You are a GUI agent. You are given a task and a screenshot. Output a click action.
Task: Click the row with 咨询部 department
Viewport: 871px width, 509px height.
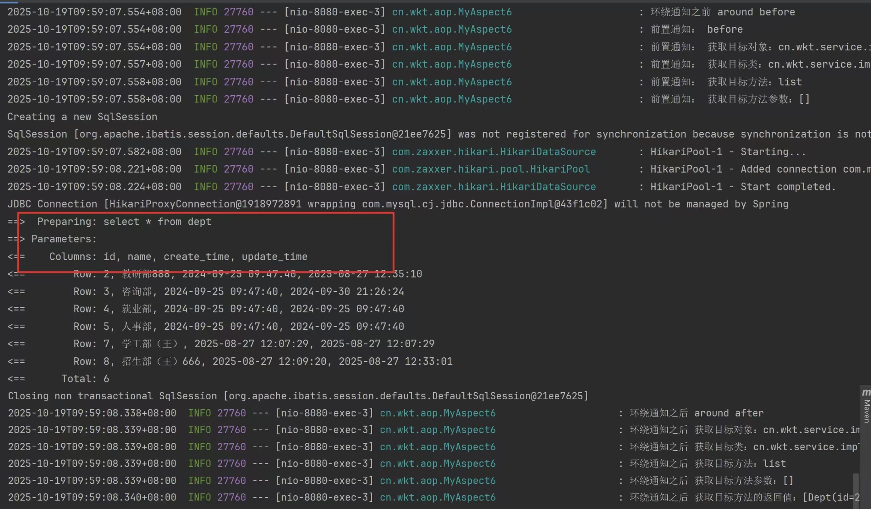(238, 292)
